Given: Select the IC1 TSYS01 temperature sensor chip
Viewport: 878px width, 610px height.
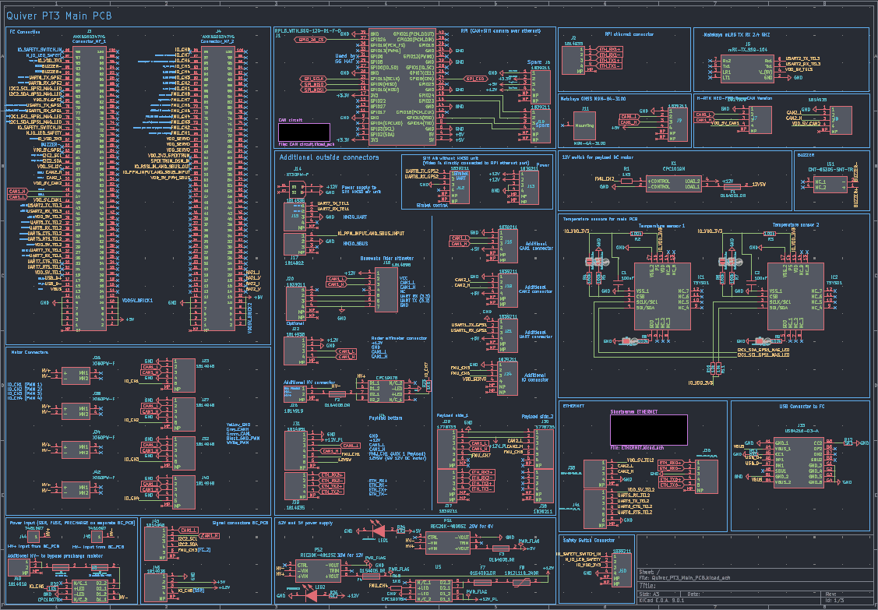Looking at the screenshot, I should click(x=662, y=296).
